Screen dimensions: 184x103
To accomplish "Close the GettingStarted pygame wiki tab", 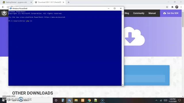I will click(31, 2).
